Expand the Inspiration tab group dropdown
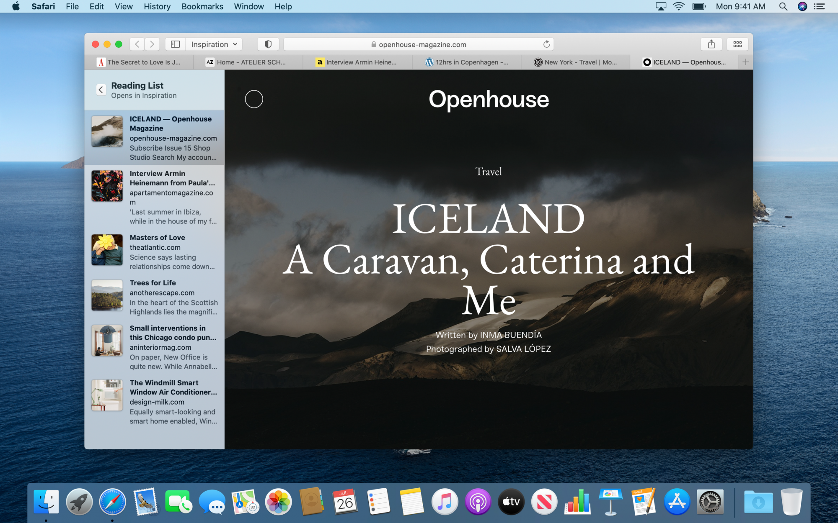Viewport: 838px width, 523px height. click(214, 44)
